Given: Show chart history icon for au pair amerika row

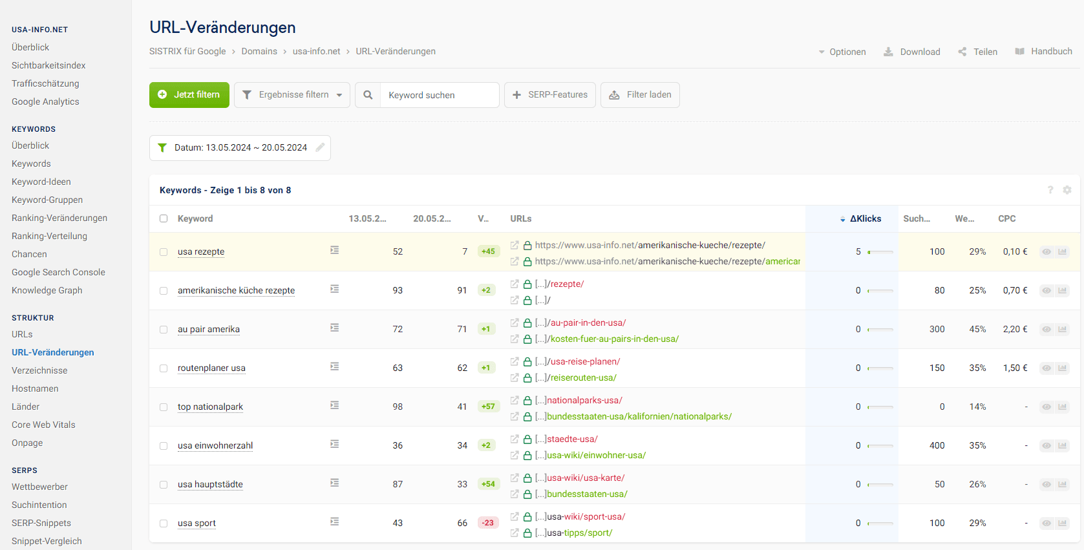Looking at the screenshot, I should 1063,329.
